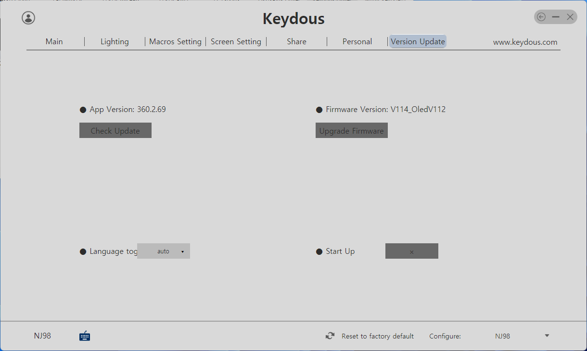Click the Configure: label
This screenshot has width=587, height=351.
click(445, 336)
